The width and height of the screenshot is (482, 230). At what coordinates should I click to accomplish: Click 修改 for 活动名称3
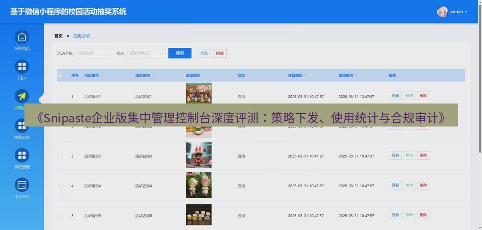click(410, 155)
